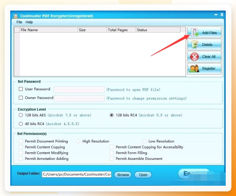This screenshot has height=196, width=236.
Task: Click the Delete button
Action: (204, 45)
